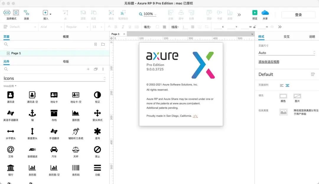Click the add folder icon in pages panel

[x=103, y=44]
